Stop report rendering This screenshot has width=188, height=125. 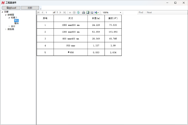click(x=74, y=13)
